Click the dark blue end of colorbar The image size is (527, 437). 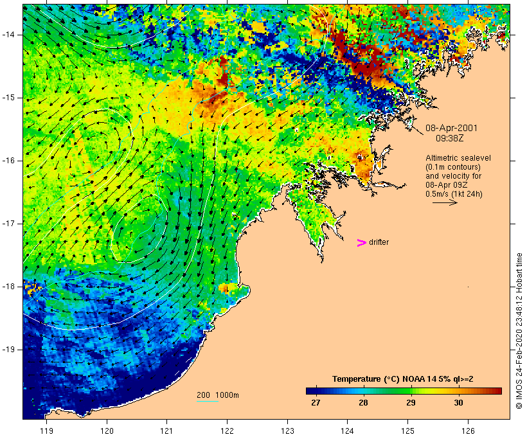[x=312, y=391]
